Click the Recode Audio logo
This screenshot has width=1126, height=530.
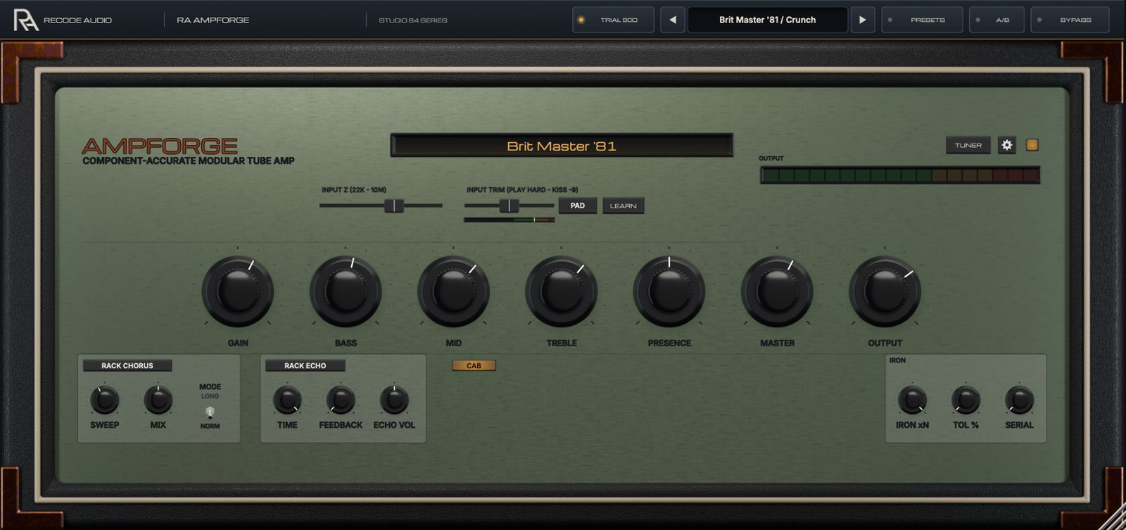[x=26, y=20]
